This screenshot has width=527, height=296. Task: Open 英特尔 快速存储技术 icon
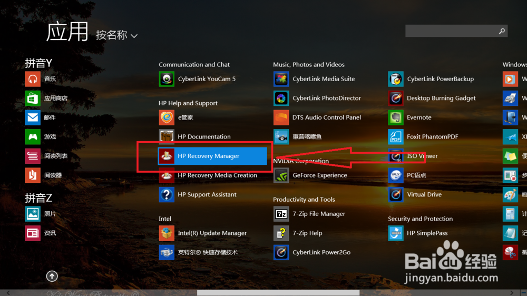click(x=167, y=252)
